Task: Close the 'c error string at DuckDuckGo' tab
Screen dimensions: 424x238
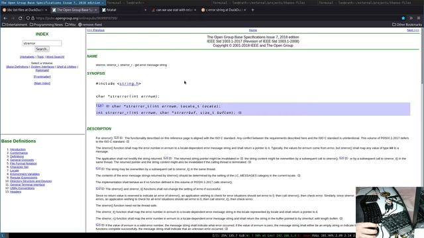Action: [244, 10]
